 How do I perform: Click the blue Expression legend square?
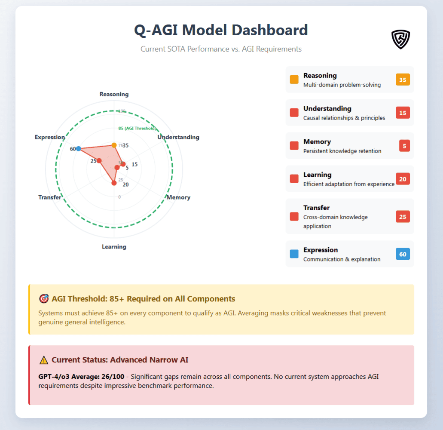(x=294, y=254)
